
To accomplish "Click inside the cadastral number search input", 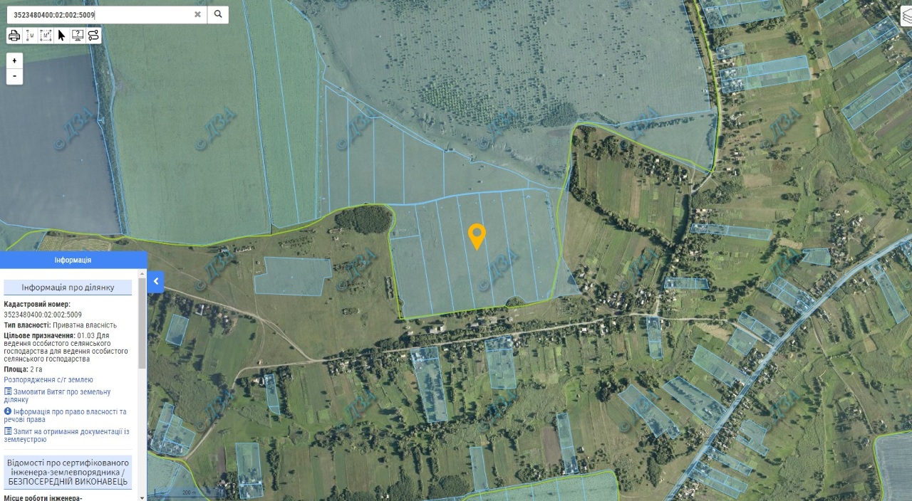I will tap(100, 14).
